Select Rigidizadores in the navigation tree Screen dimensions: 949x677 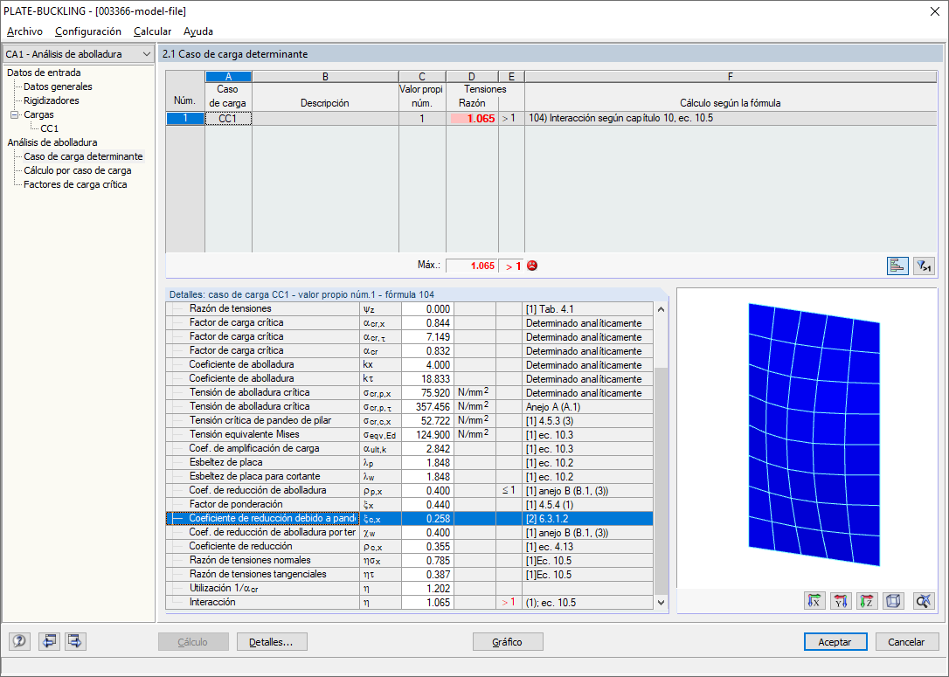tap(51, 100)
